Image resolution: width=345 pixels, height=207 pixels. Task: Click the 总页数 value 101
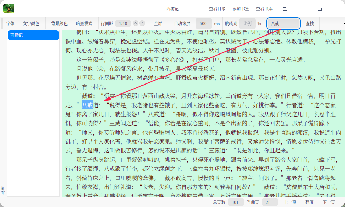236,202
